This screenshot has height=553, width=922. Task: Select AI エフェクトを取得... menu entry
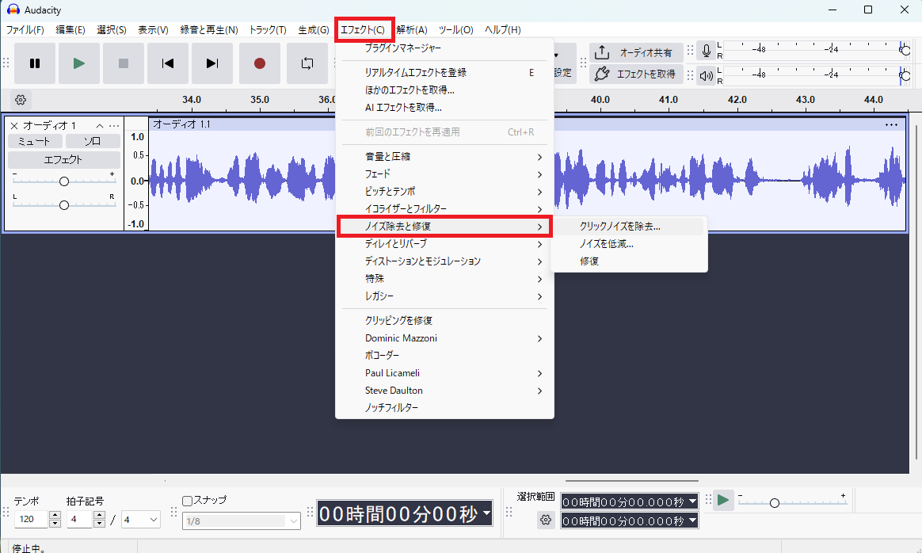click(x=444, y=108)
